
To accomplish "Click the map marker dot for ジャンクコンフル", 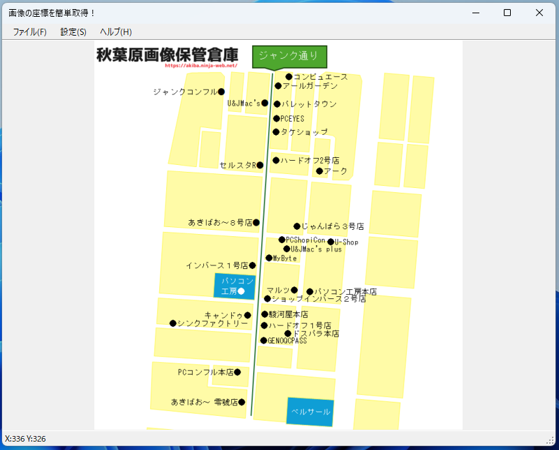I will coord(221,92).
